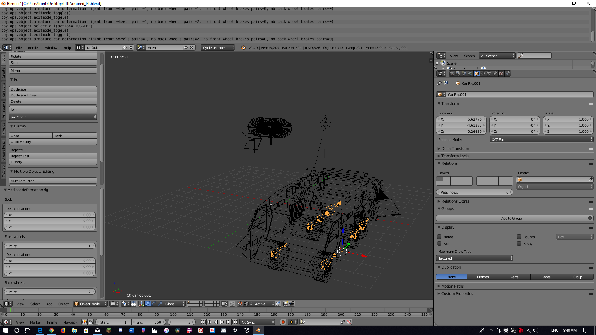This screenshot has height=335, width=596.
Task: Switch to the Bone properties tab
Action: click(495, 74)
